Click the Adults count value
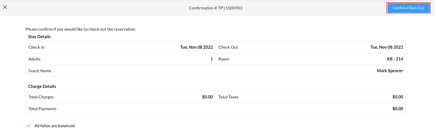The height and width of the screenshot is (134, 435). point(211,59)
